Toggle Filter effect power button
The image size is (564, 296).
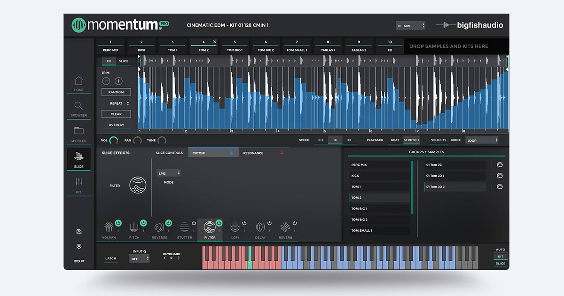coord(219,223)
